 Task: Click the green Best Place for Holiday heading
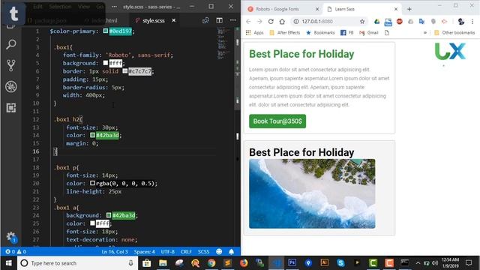(x=301, y=54)
